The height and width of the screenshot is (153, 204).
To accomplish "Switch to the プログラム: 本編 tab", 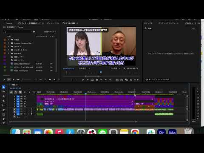I will [x=68, y=23].
